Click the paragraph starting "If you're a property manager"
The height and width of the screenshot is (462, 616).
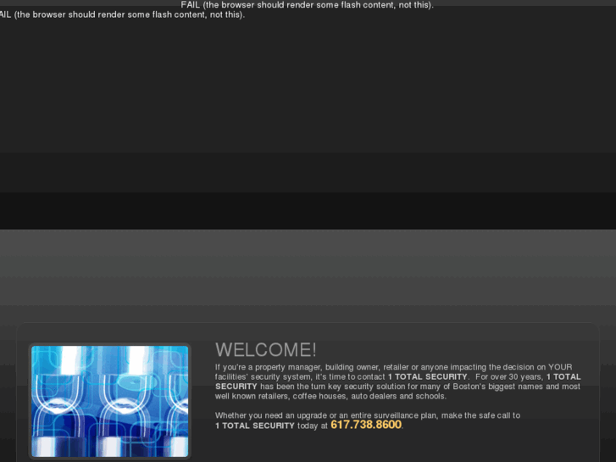(x=397, y=381)
